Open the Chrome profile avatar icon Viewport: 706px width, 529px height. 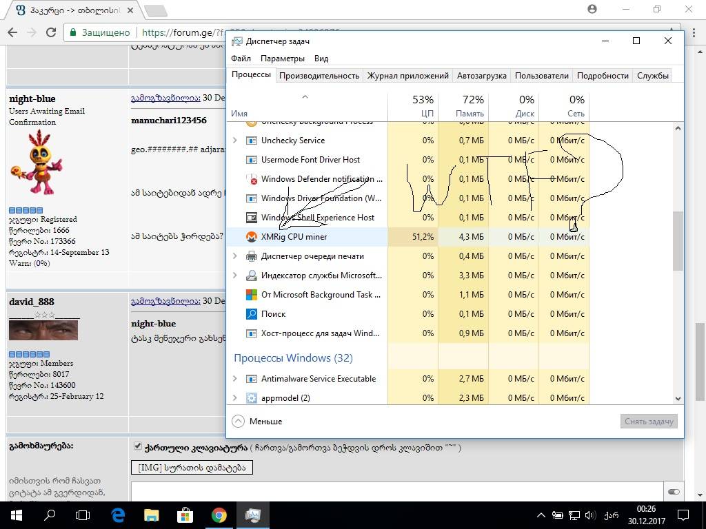pos(592,9)
